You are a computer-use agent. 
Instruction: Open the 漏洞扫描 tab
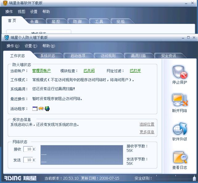(138, 56)
